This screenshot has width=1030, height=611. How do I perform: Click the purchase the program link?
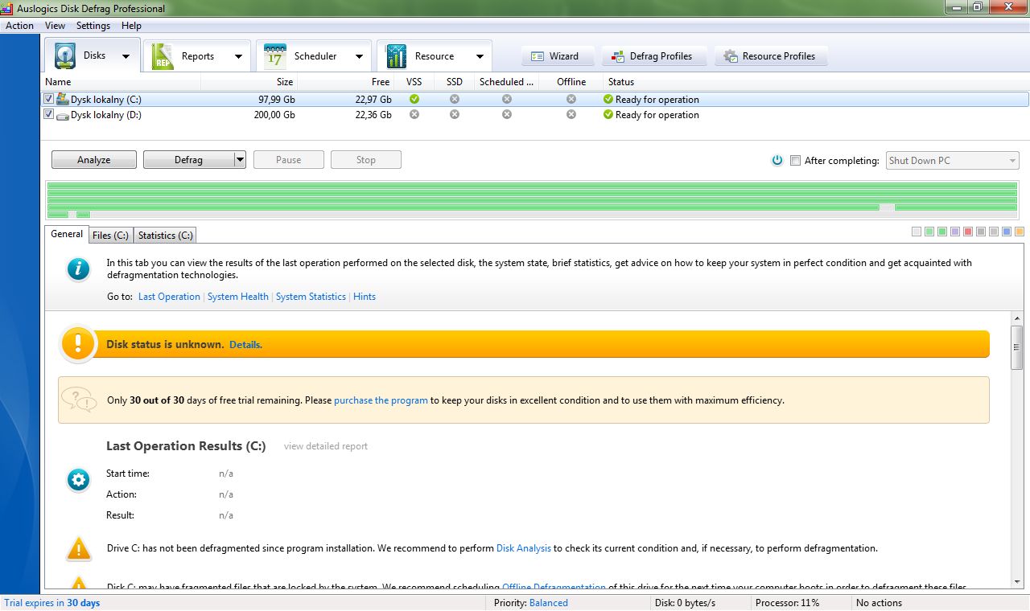click(x=381, y=400)
